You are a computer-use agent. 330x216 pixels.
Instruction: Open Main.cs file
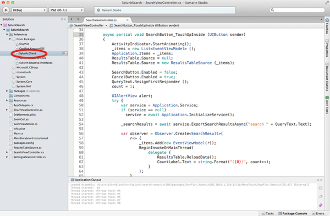(x=18, y=133)
